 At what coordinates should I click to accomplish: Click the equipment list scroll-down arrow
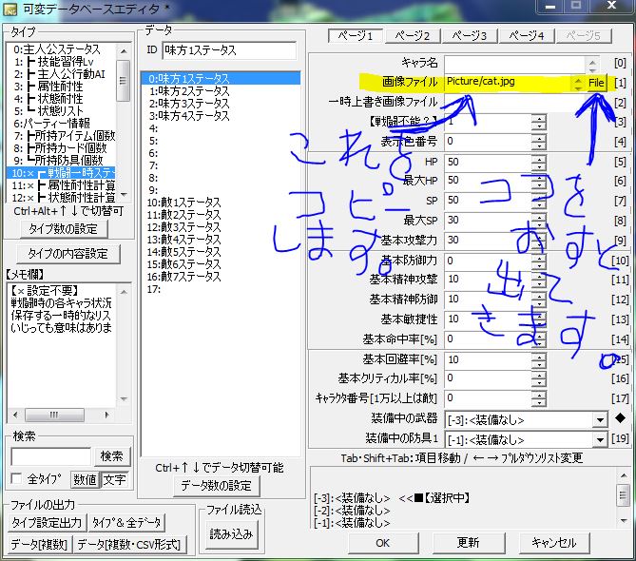pyautogui.click(x=623, y=520)
